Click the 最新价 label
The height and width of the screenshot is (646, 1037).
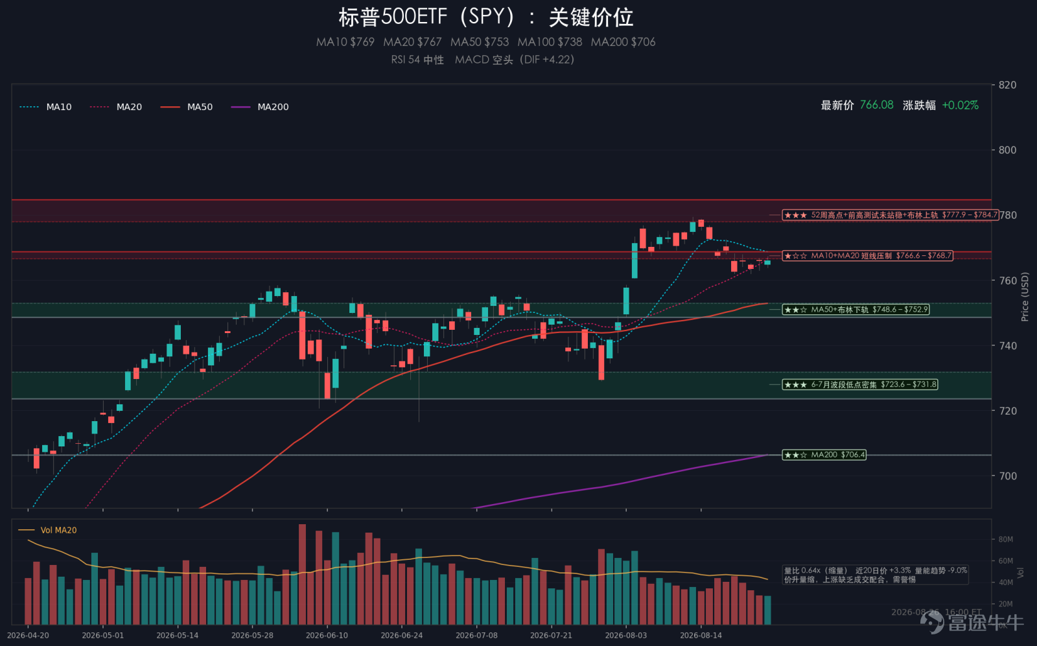pyautogui.click(x=837, y=105)
